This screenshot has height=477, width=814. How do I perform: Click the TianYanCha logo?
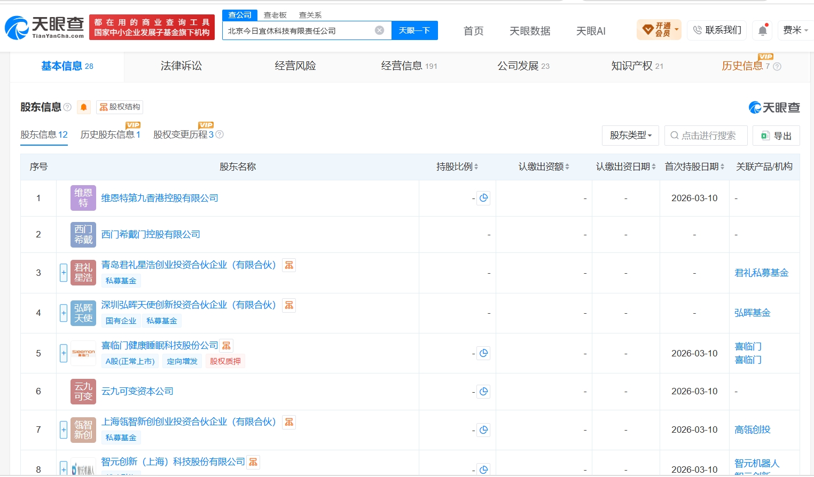coord(45,27)
